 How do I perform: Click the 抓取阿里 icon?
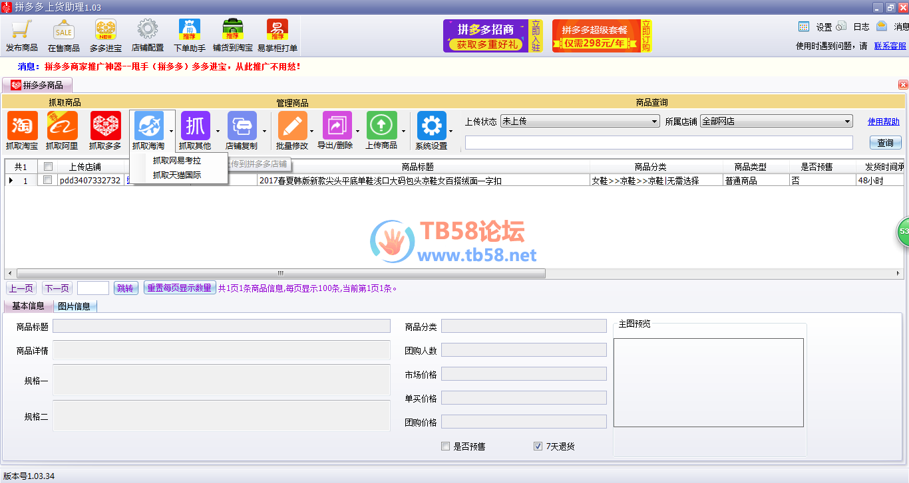[x=62, y=126]
